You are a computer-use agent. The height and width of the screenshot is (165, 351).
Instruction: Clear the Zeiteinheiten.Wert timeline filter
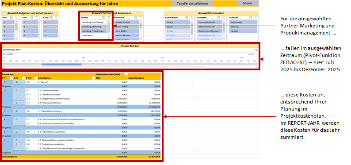(256, 50)
